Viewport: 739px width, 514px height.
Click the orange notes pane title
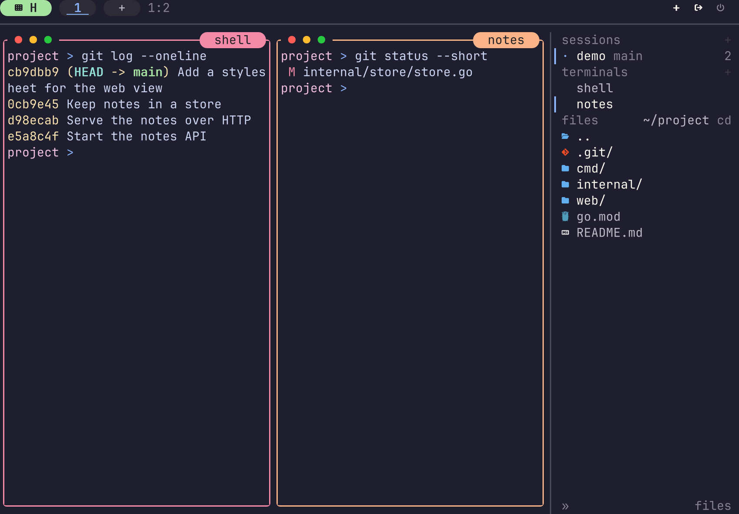[x=506, y=40]
